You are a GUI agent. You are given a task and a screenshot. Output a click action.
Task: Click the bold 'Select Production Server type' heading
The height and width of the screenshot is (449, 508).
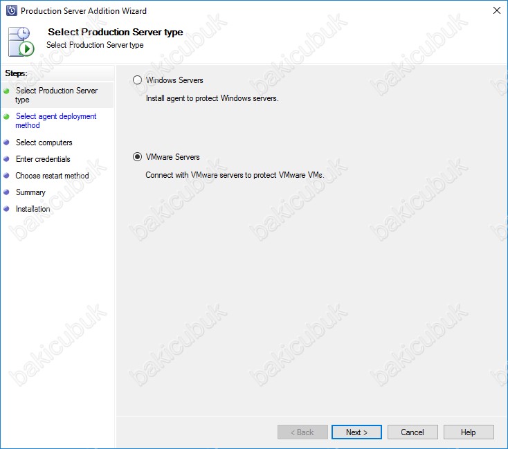(x=116, y=32)
